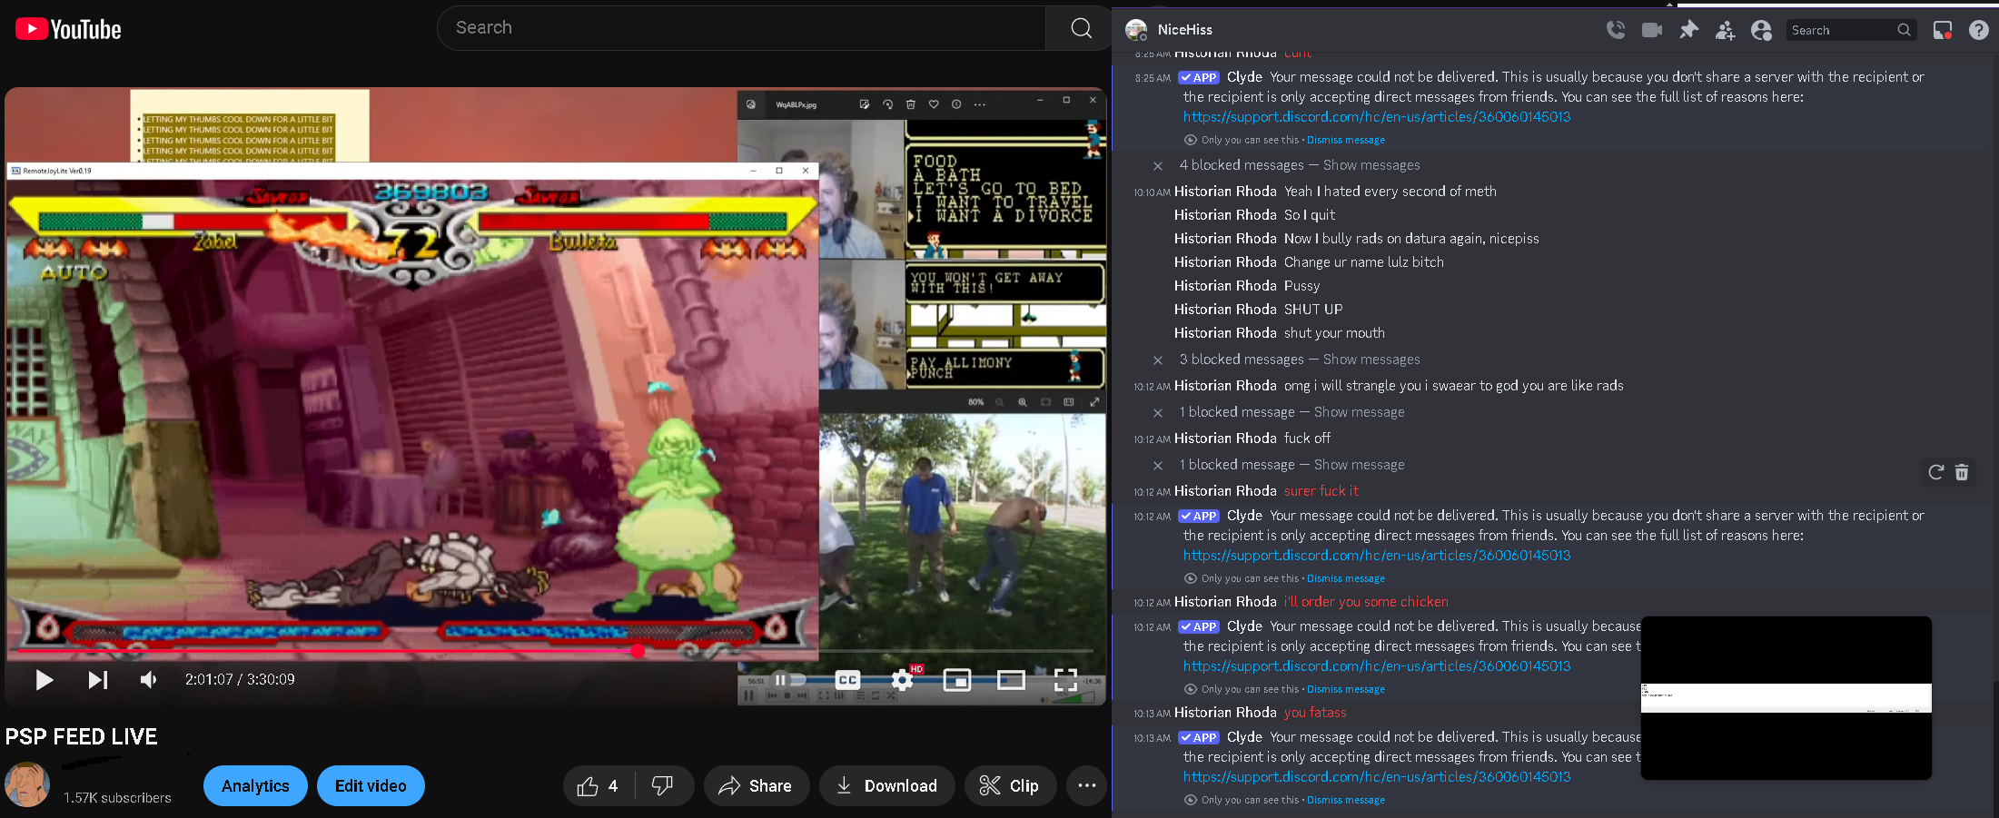The width and height of the screenshot is (1999, 818).
Task: Click YouTube search magnifier button
Action: pos(1081,28)
